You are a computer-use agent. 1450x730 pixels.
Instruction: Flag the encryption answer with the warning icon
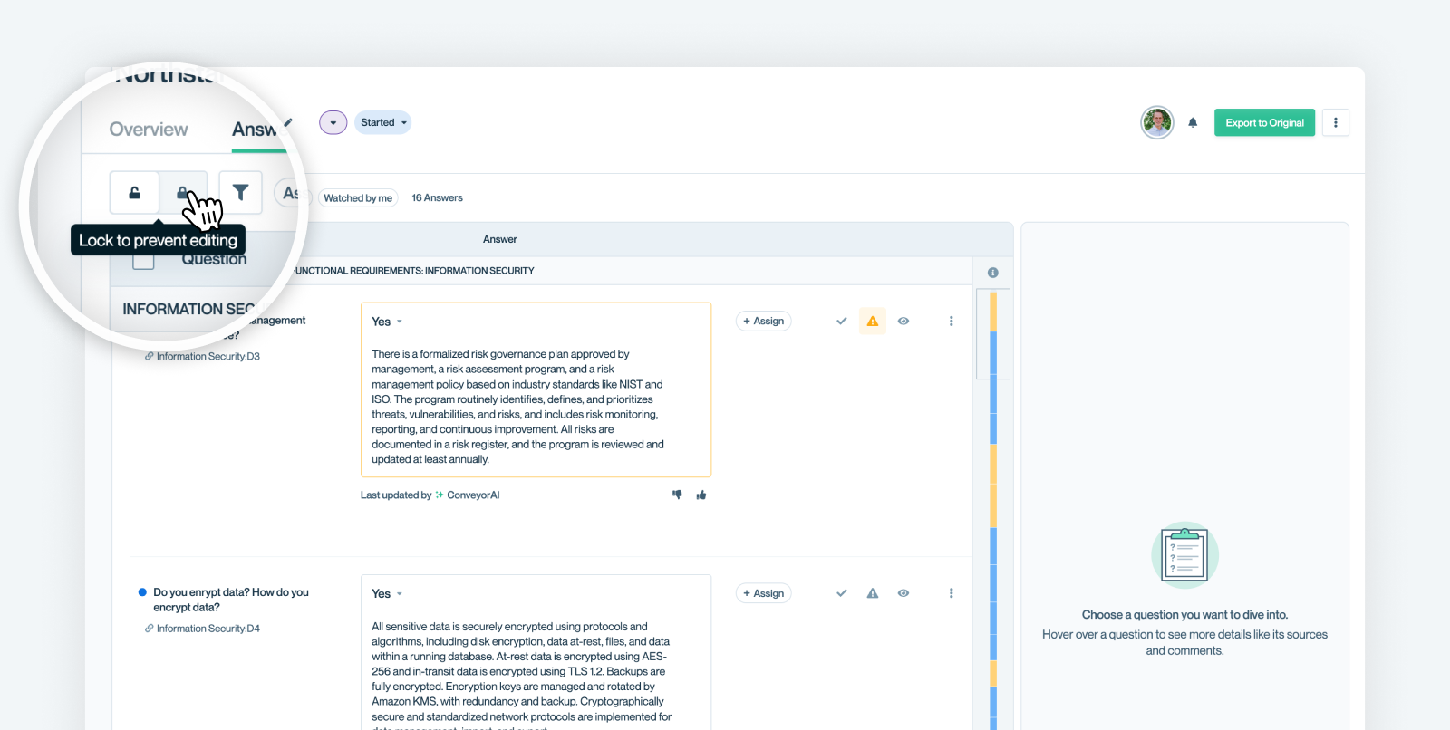coord(872,593)
